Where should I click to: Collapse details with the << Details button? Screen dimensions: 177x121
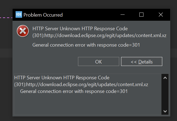click(x=142, y=62)
